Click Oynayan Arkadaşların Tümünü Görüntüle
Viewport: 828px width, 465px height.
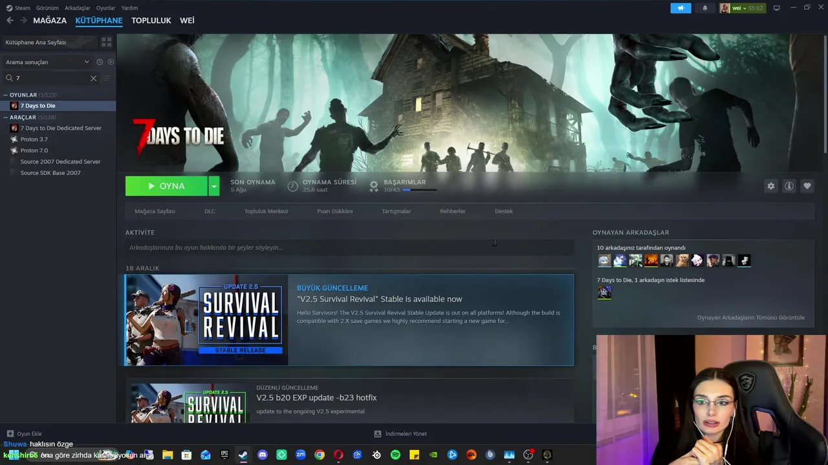click(750, 318)
